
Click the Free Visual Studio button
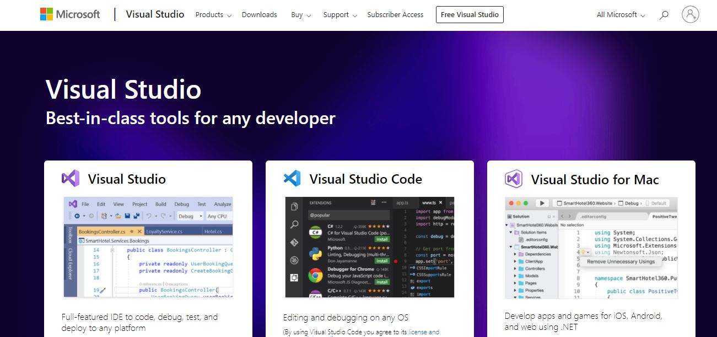pos(470,14)
